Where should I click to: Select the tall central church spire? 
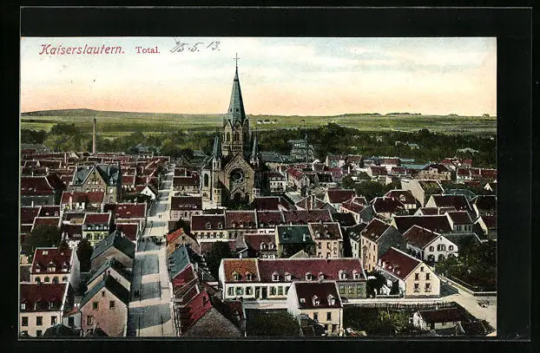236,97
